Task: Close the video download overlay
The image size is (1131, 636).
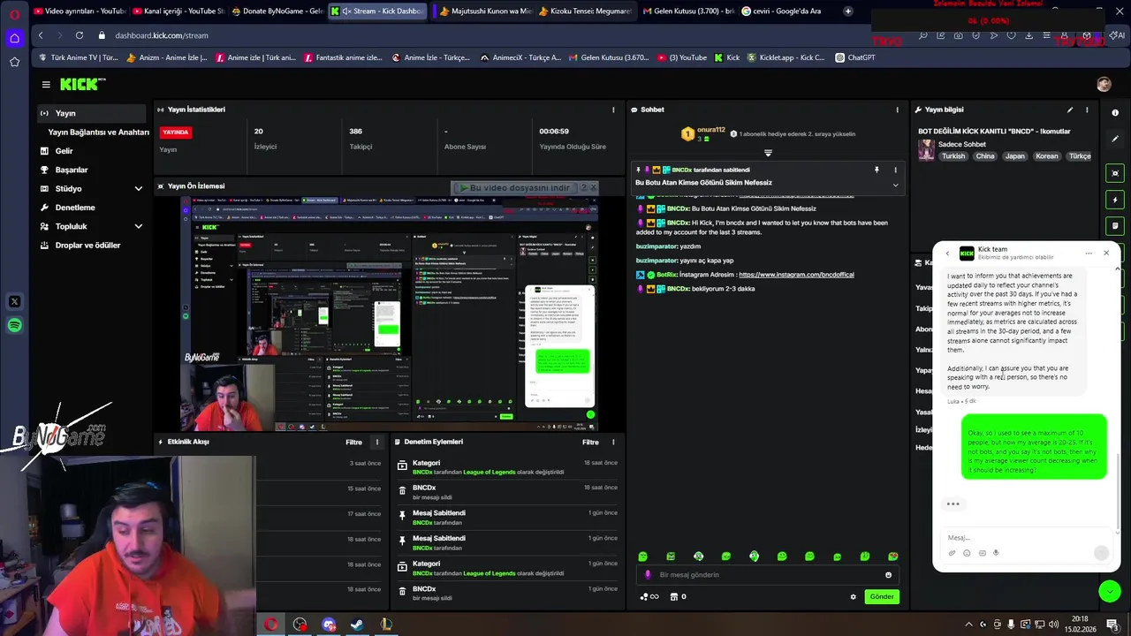Action: click(x=594, y=188)
